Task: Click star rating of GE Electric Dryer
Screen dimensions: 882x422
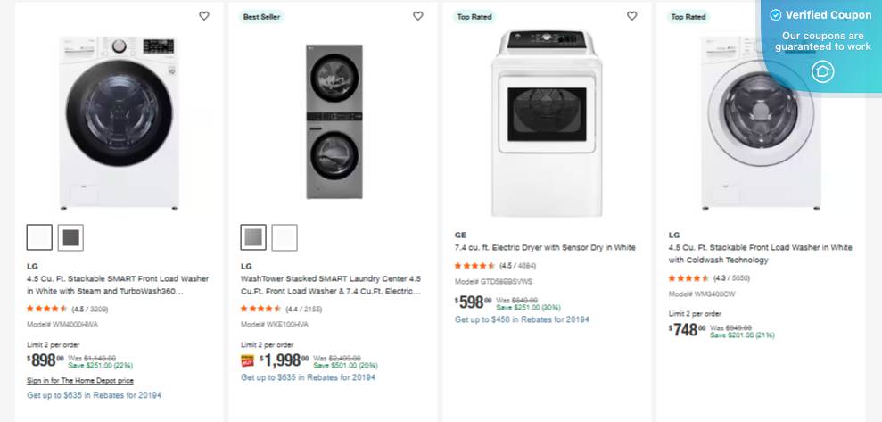Action: [x=474, y=266]
